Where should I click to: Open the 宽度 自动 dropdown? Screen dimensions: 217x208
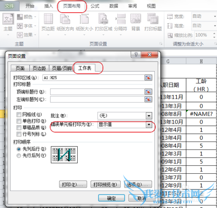tap(215, 17)
